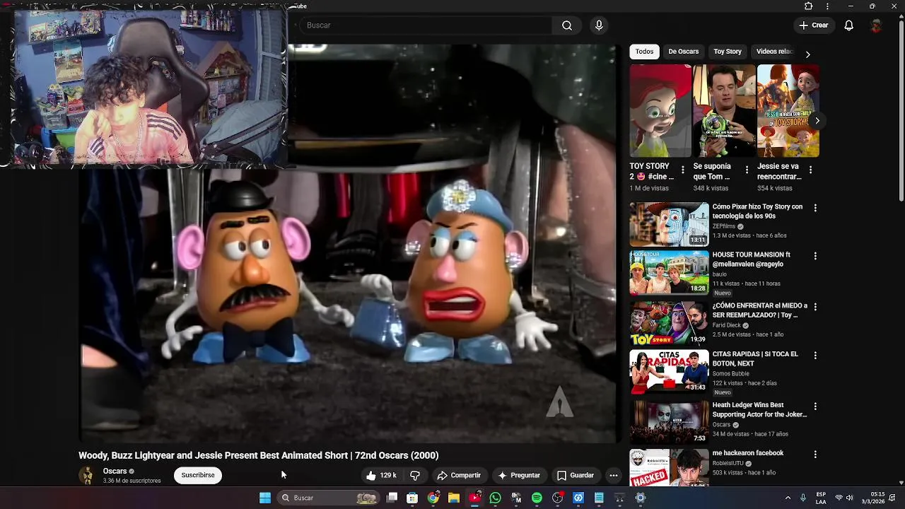Click the taskbar microphone tray icon
This screenshot has height=509, width=905.
click(x=803, y=498)
